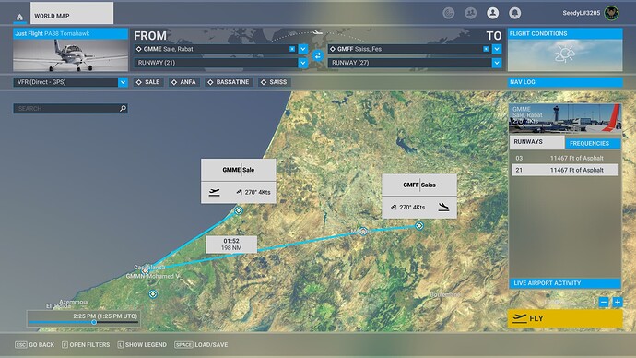This screenshot has width=636, height=358.
Task: Zoom in map with plus button
Action: click(x=617, y=302)
